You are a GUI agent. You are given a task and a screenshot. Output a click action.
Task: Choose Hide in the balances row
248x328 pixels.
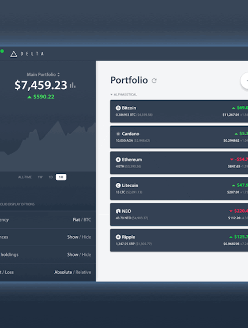[x=87, y=237]
